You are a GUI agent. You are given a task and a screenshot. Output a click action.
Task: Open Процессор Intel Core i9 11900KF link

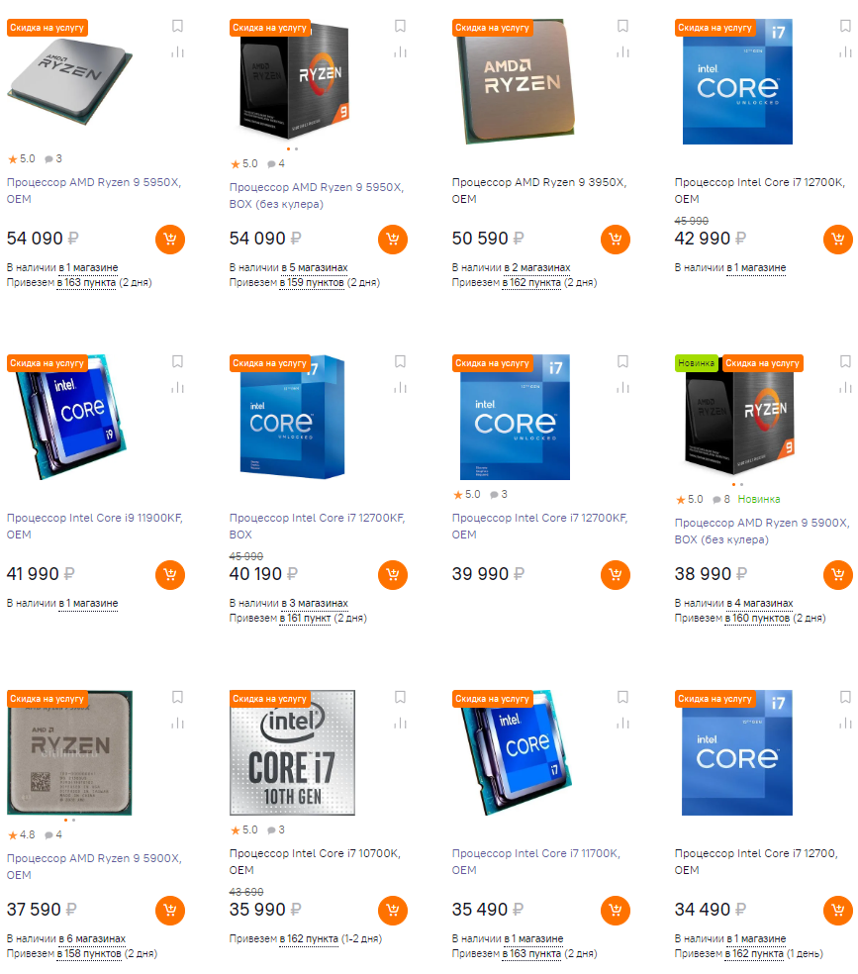pyautogui.click(x=94, y=527)
